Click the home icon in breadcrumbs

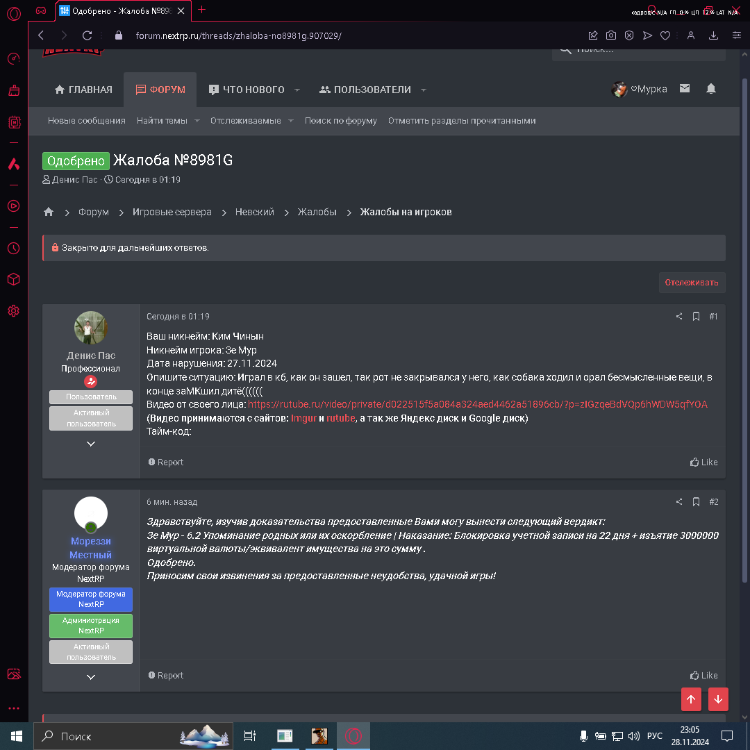click(x=49, y=212)
